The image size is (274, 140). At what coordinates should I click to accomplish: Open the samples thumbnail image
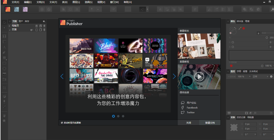tap(199, 46)
